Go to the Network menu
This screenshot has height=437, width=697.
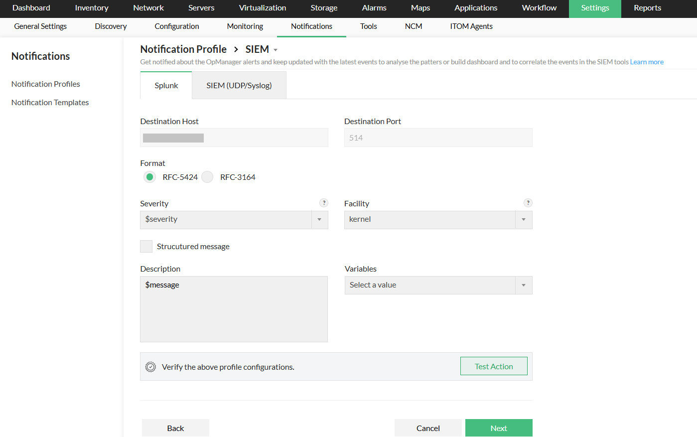(148, 8)
